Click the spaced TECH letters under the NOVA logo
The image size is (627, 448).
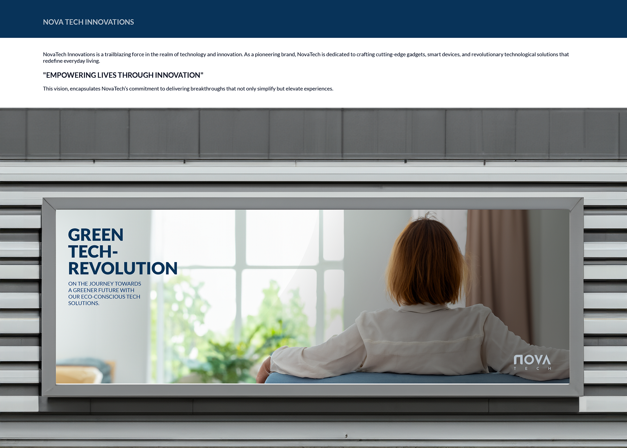532,369
